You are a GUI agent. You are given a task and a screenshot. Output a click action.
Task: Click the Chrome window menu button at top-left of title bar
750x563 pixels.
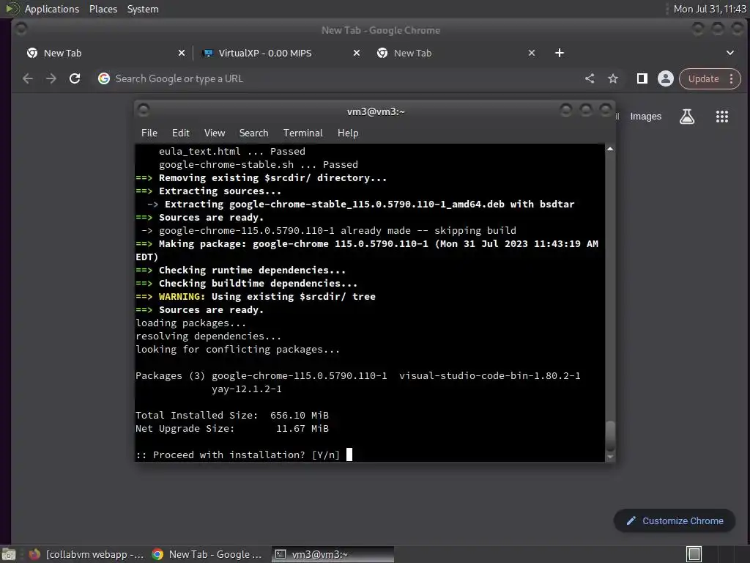[x=21, y=29]
